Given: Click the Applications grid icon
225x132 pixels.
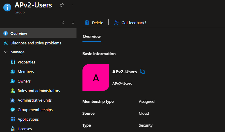Looking at the screenshot, I should 13,119.
